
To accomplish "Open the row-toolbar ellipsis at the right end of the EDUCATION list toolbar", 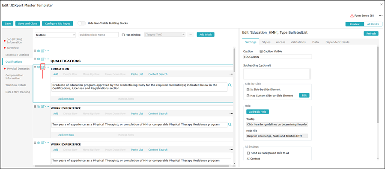I will 231,74.
